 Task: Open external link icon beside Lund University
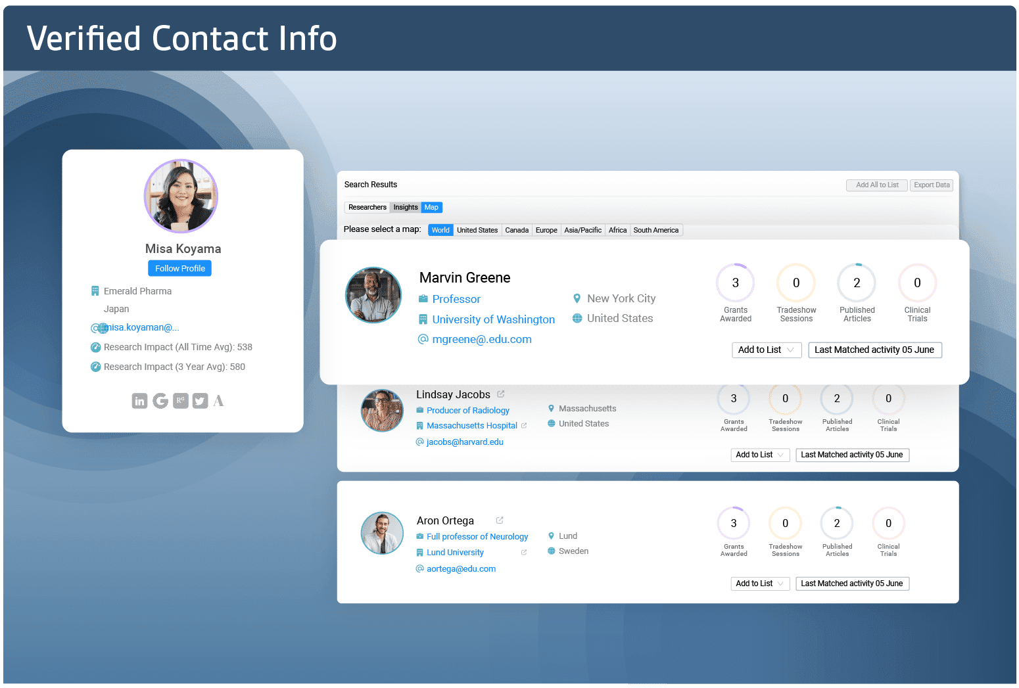pyautogui.click(x=524, y=553)
